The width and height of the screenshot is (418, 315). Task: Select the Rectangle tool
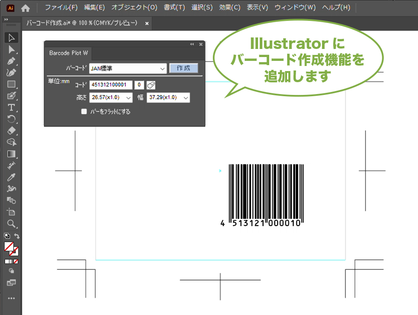click(x=11, y=84)
